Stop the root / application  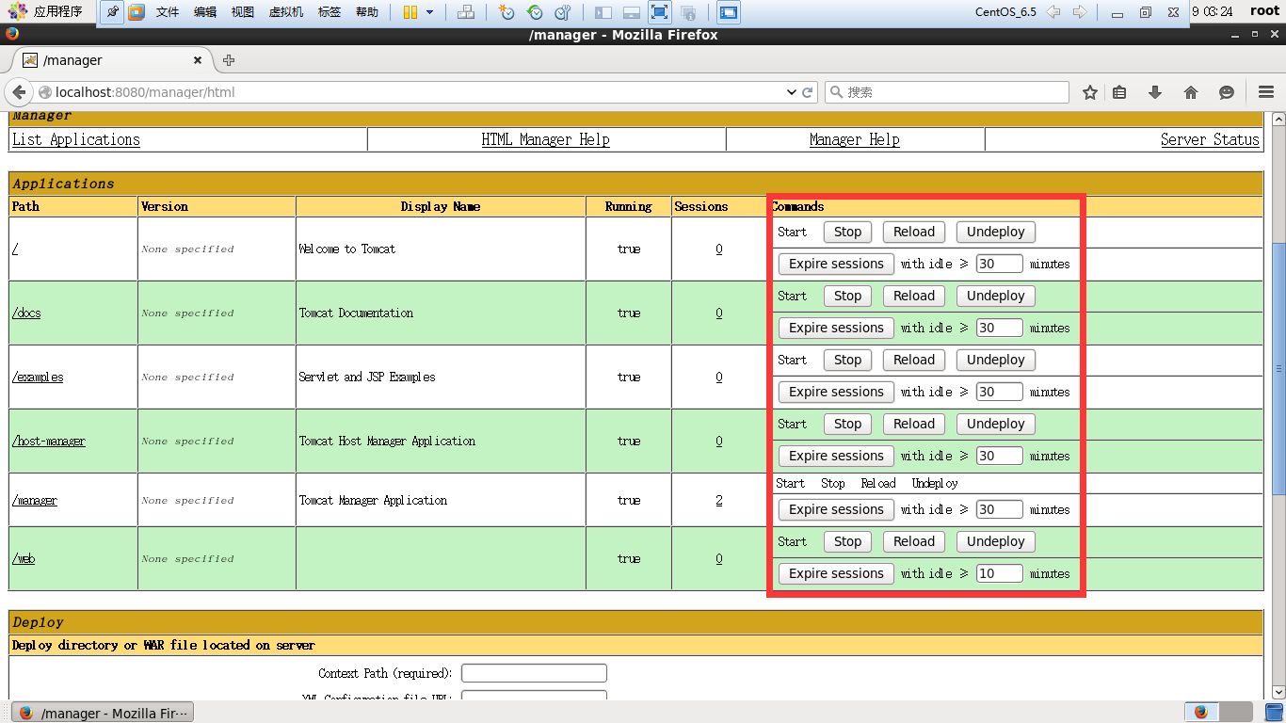pyautogui.click(x=847, y=232)
